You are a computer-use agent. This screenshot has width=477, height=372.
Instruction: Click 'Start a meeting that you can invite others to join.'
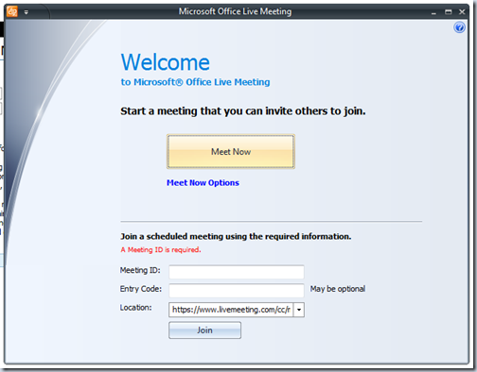[x=243, y=111]
